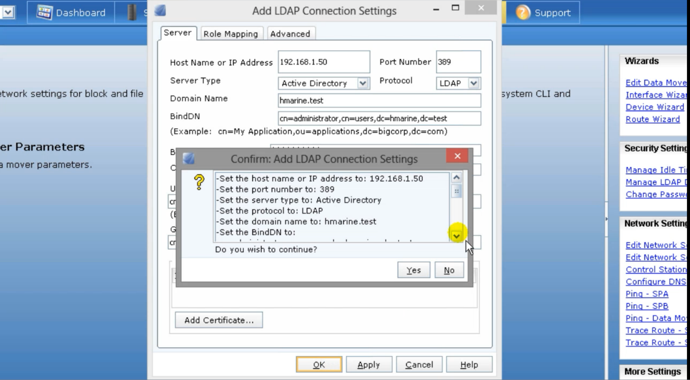Open the Ping - SPA link
Screen dimensions: 690x380
647,294
